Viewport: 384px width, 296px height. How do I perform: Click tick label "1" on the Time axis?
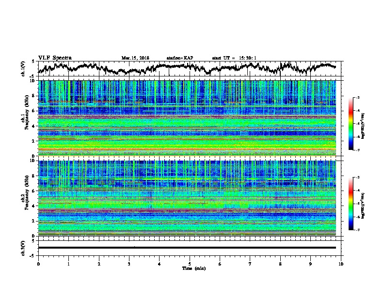coord(68,264)
